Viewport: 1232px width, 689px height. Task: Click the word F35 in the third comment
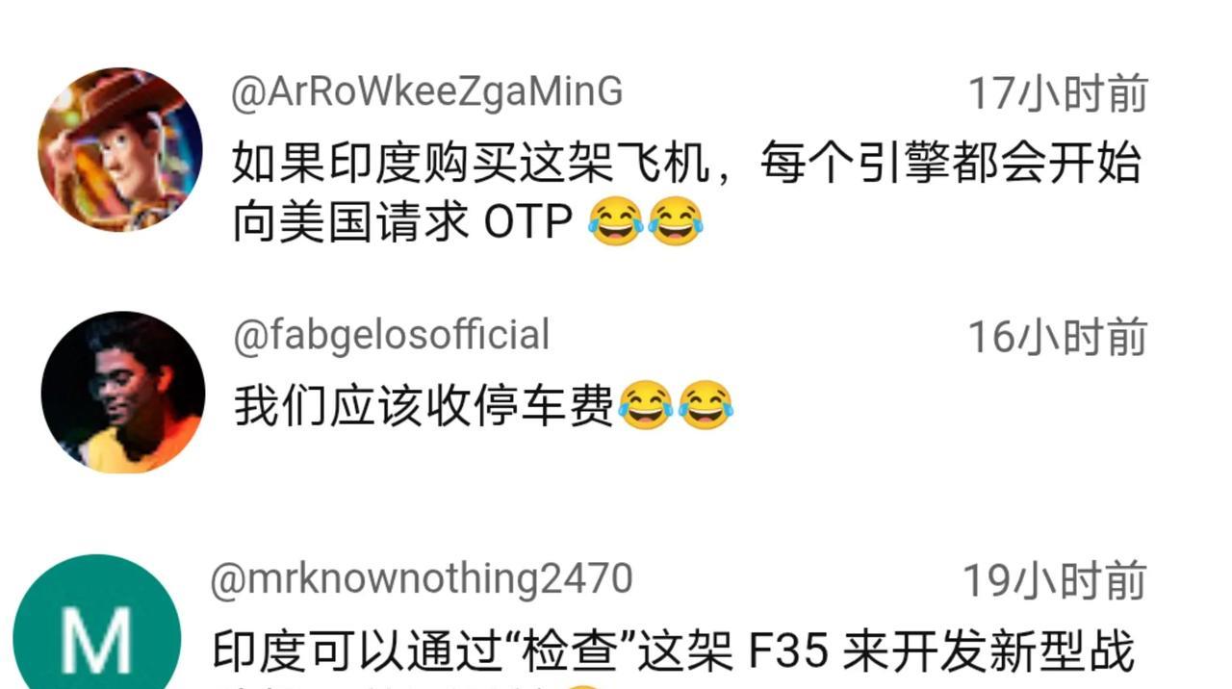788,653
